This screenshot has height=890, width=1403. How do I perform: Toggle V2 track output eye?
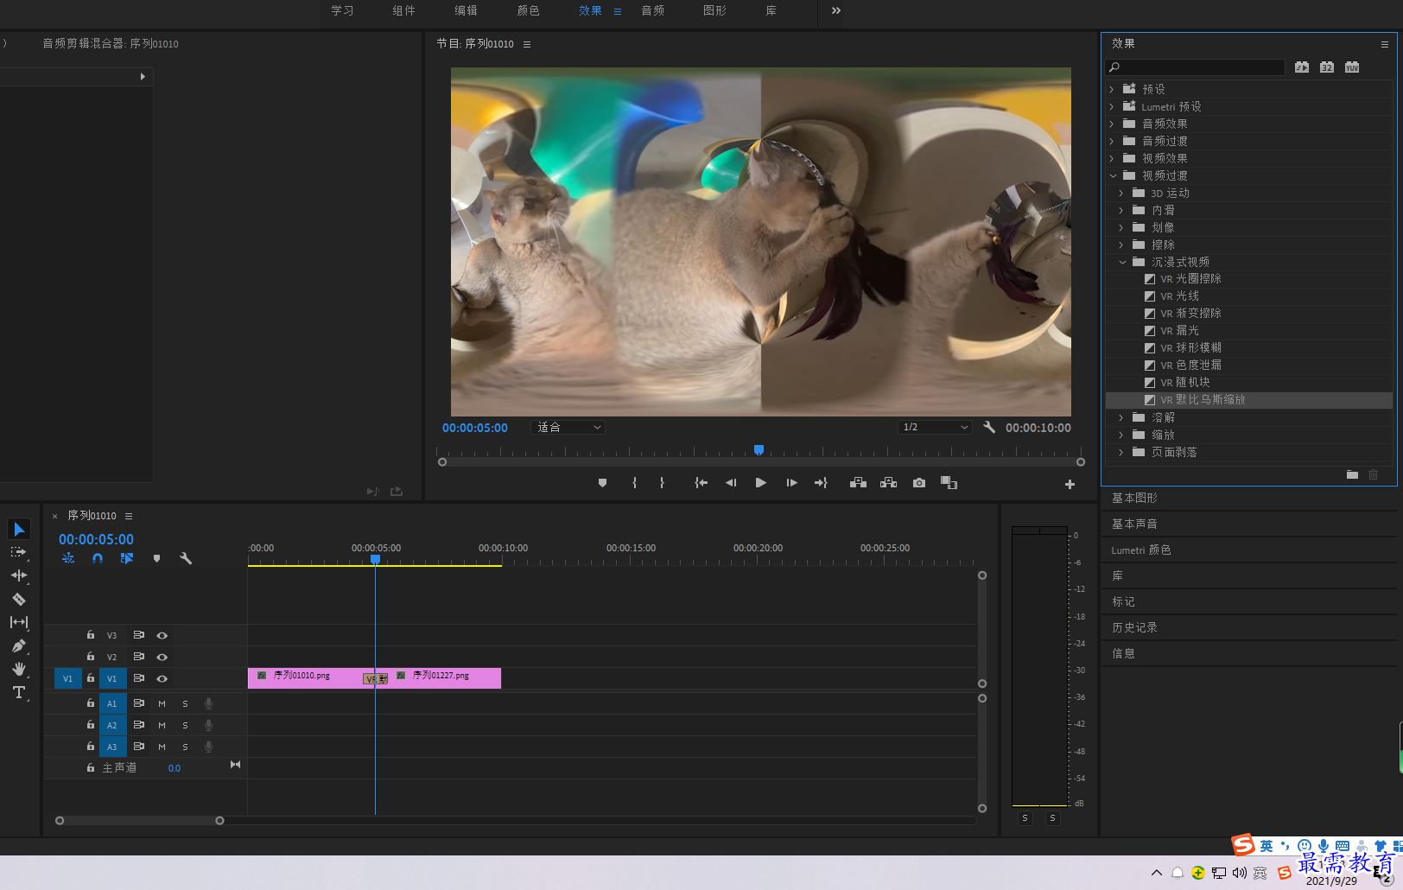162,657
